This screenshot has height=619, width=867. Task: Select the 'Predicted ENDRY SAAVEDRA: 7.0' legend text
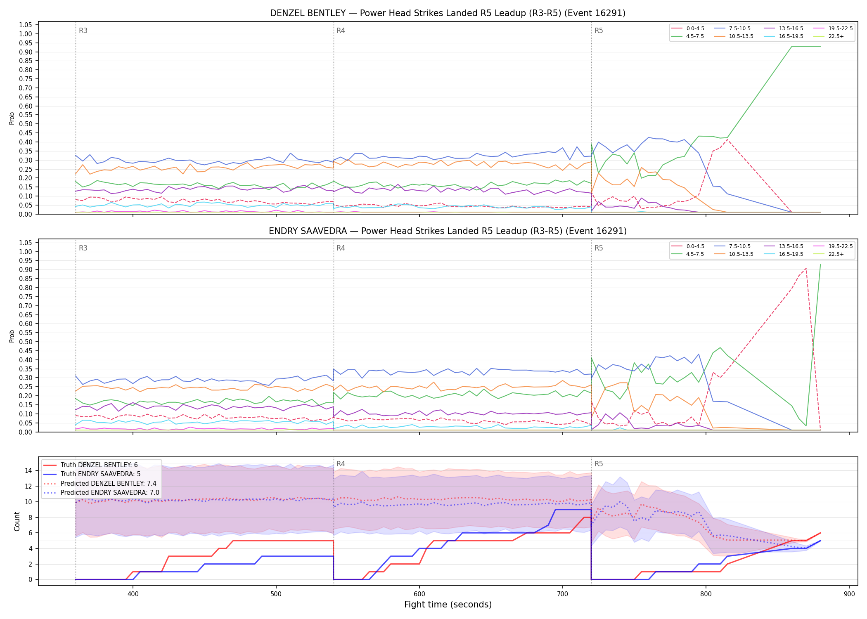pos(110,493)
